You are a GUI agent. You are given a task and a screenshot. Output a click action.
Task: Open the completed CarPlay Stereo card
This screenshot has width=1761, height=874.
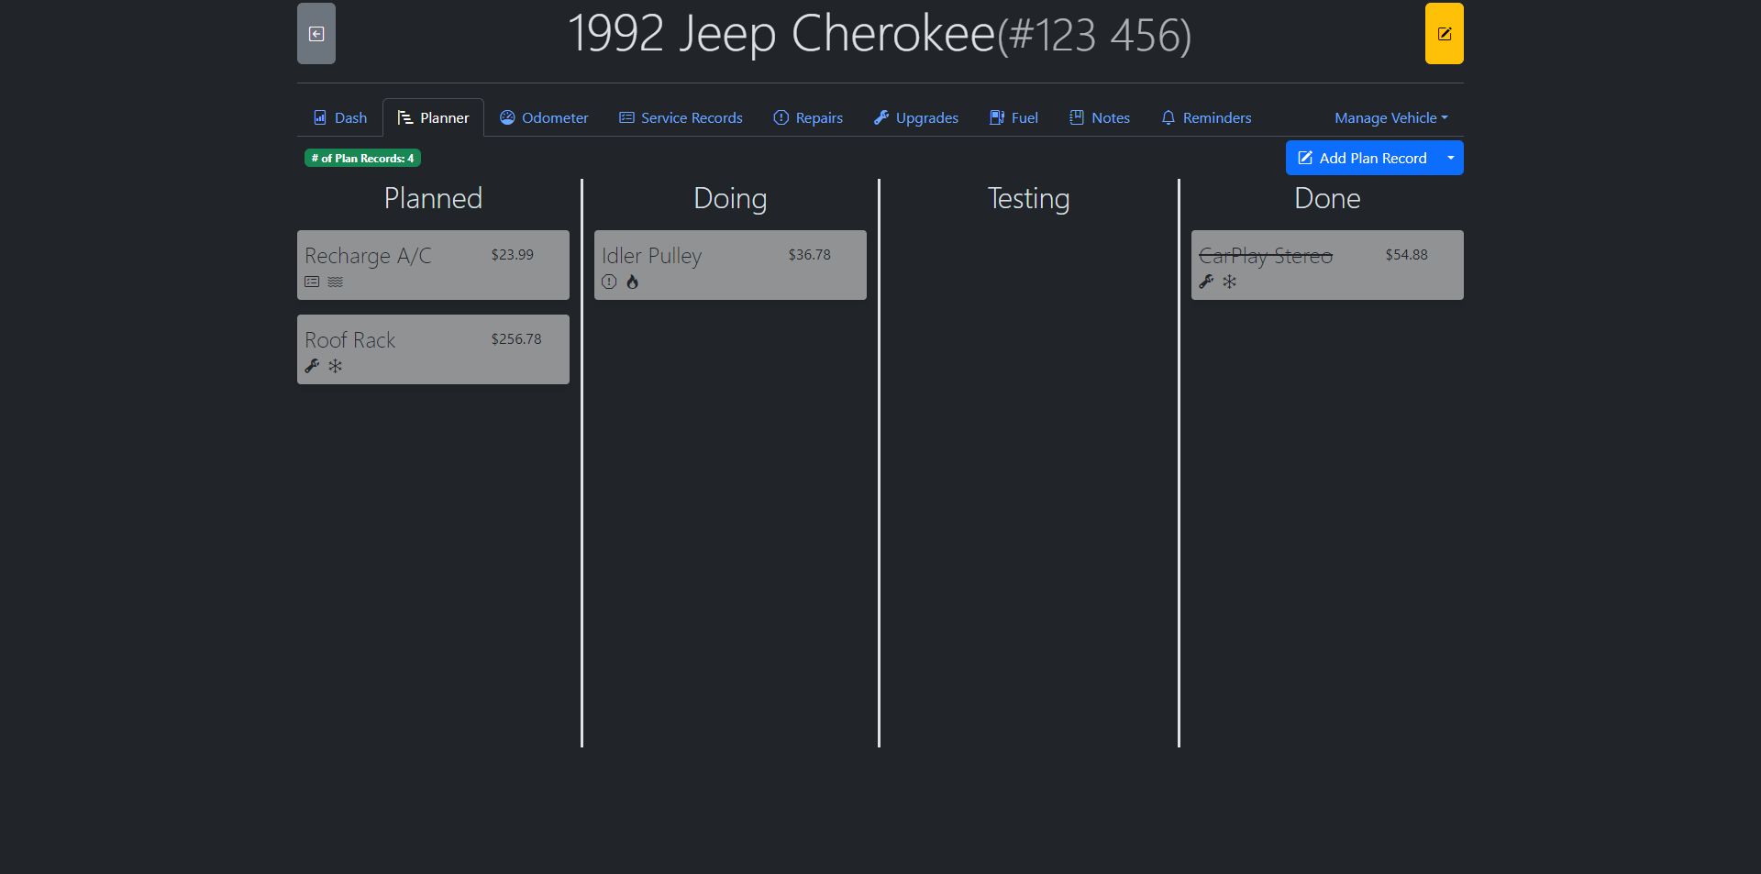1326,264
